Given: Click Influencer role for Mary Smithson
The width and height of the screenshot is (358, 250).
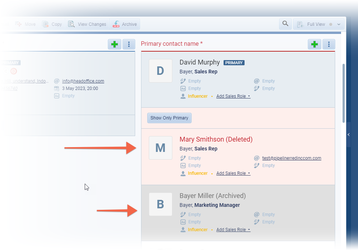Looking at the screenshot, I should (197, 173).
